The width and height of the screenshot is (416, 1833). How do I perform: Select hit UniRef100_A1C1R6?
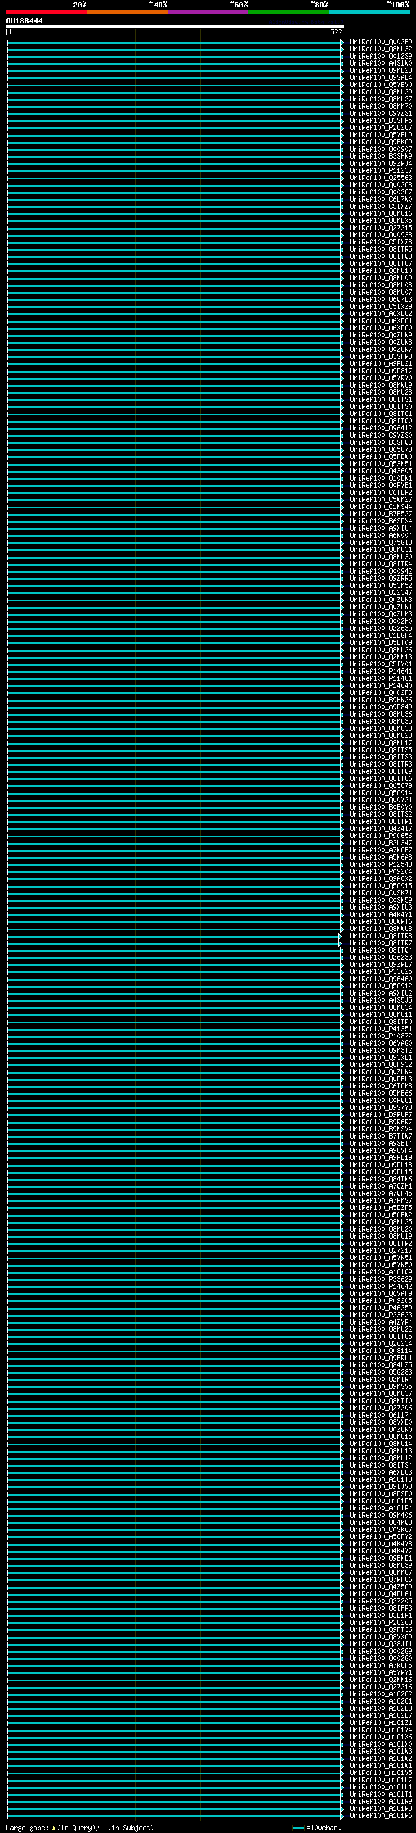point(381,1816)
